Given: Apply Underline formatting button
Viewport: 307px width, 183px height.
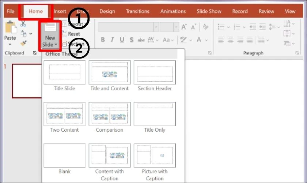Looking at the screenshot, I should tap(122, 40).
